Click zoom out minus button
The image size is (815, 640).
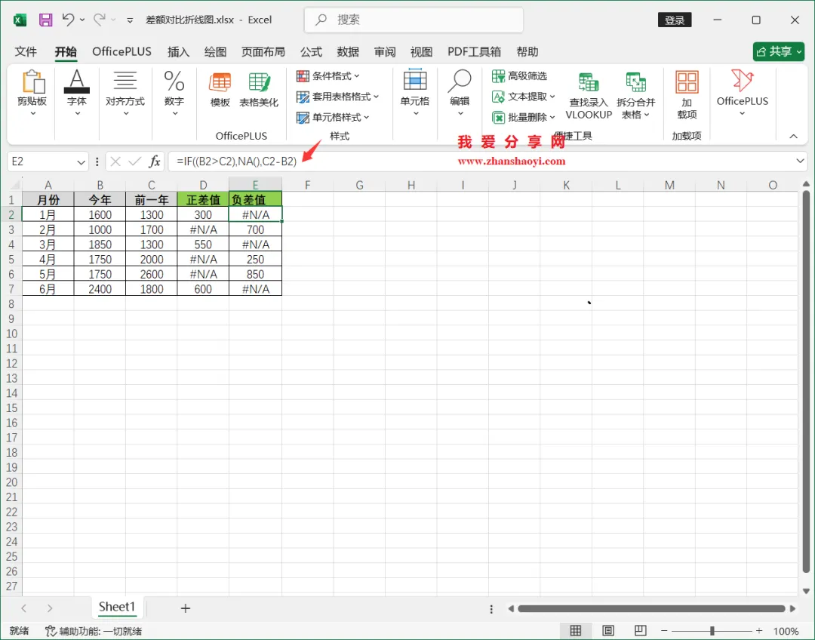[664, 631]
